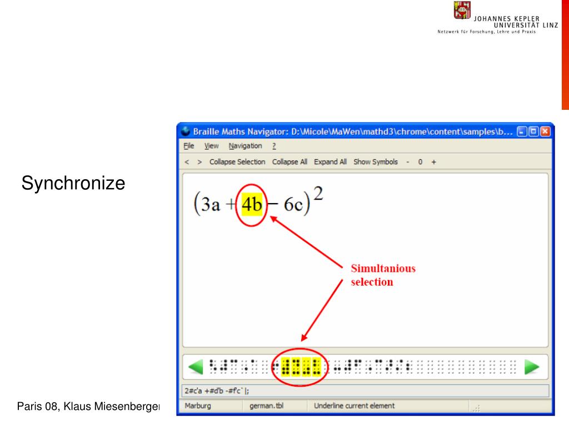Open the Navigation menu
The height and width of the screenshot is (426, 569).
point(245,146)
